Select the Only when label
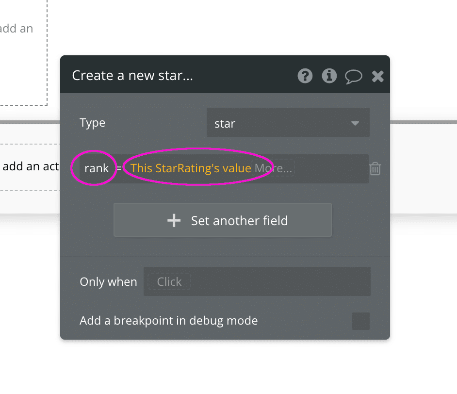Viewport: 457px width, 394px height. [108, 282]
